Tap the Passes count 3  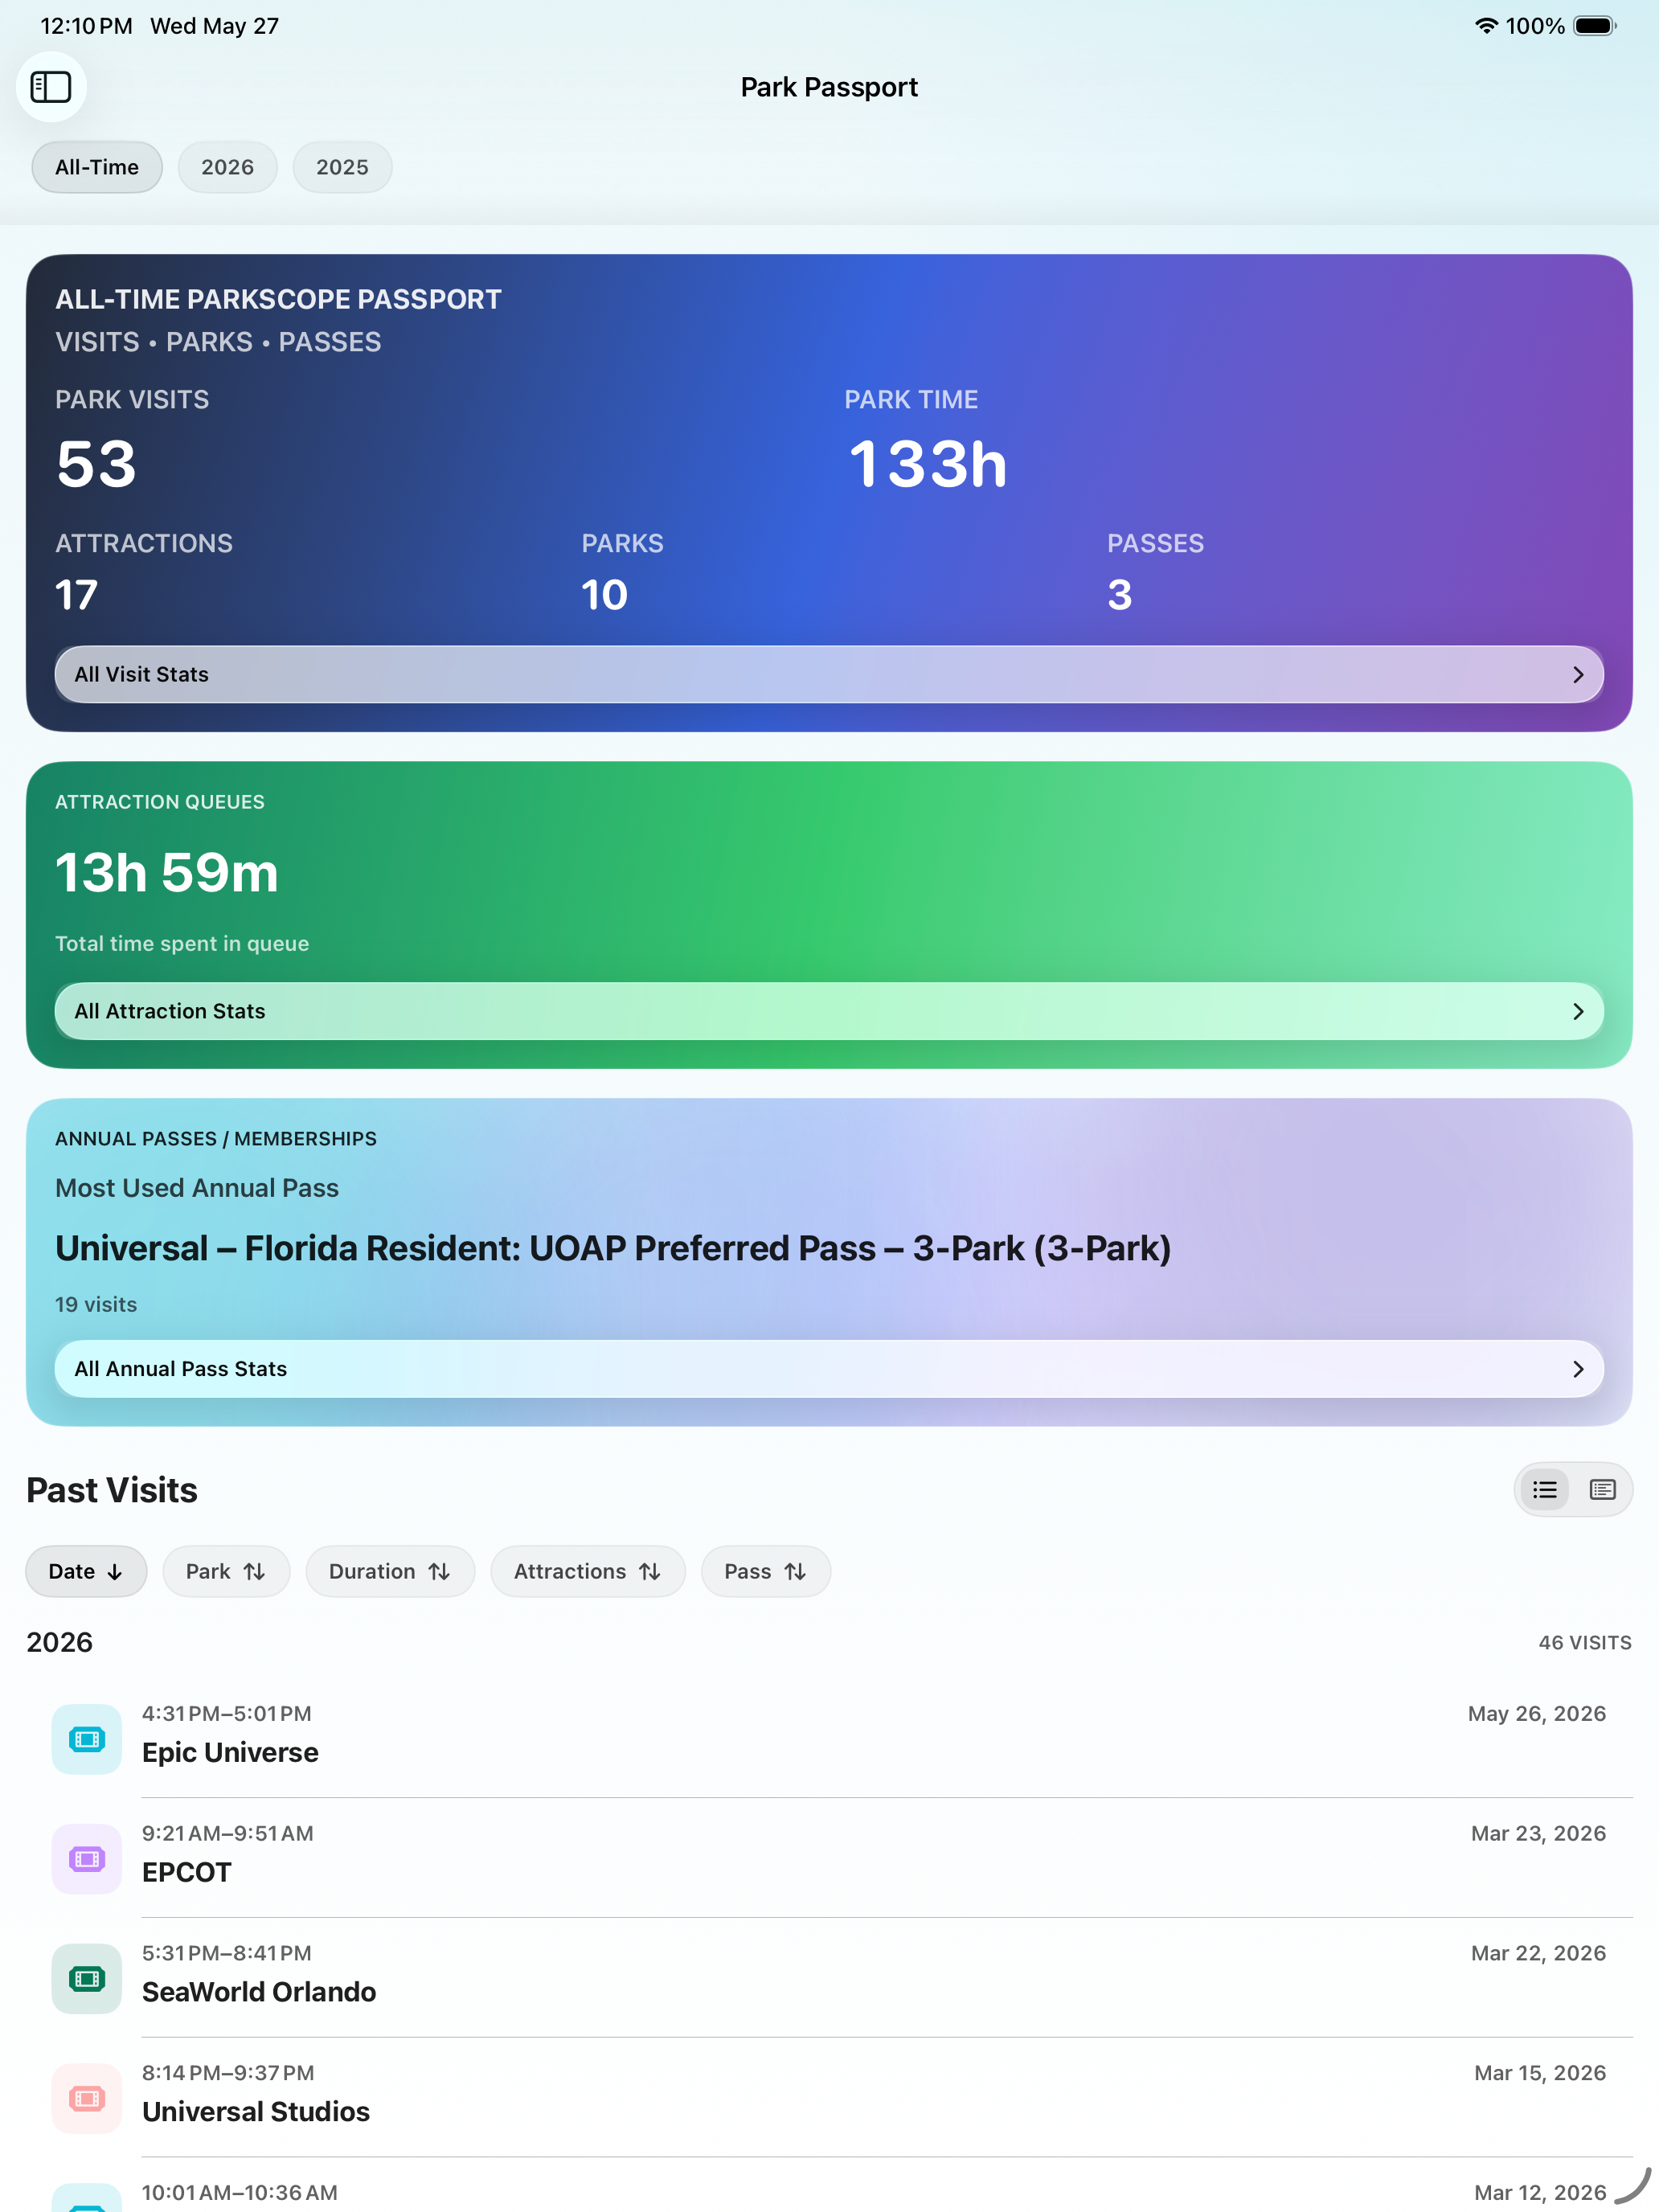pos(1119,595)
